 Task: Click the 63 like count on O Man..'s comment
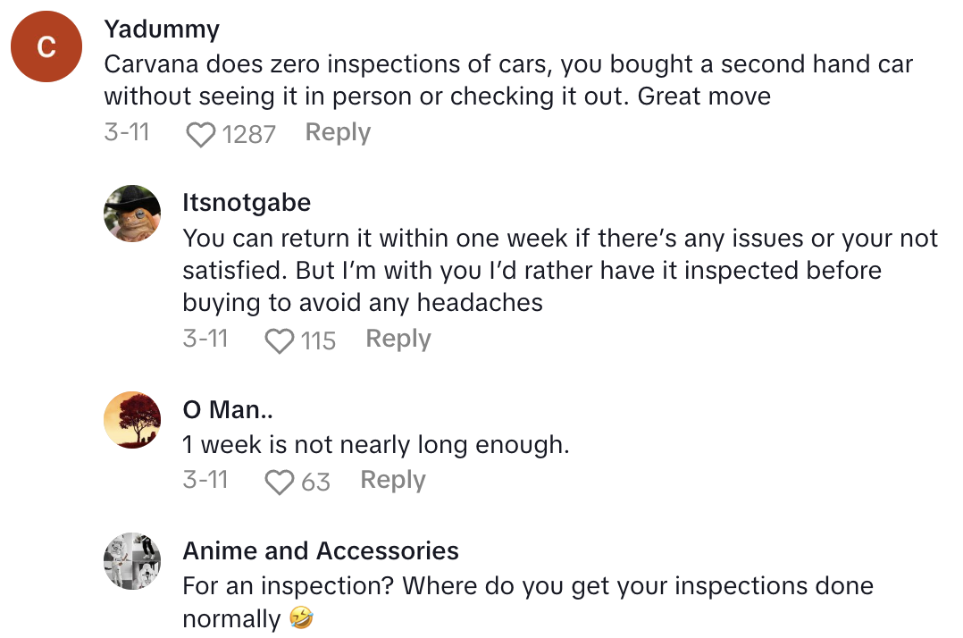pos(315,483)
